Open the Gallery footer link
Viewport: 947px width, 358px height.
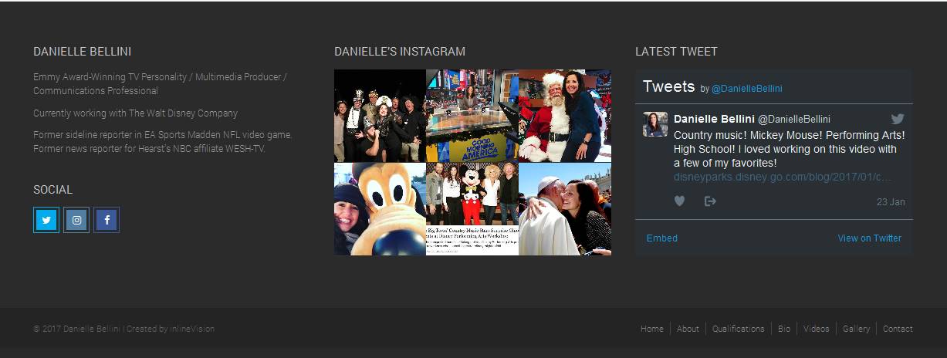[857, 329]
